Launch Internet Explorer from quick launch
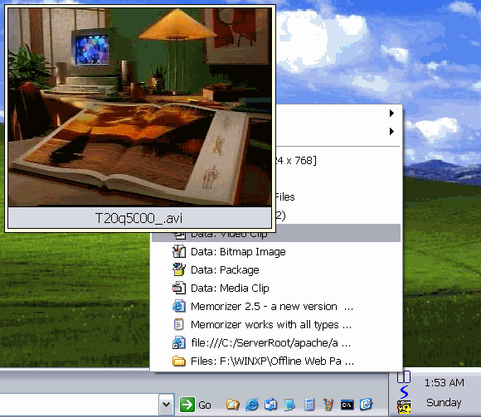 (252, 405)
